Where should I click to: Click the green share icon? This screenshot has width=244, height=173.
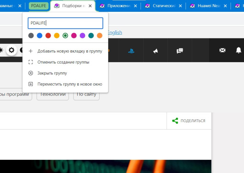coord(175,121)
